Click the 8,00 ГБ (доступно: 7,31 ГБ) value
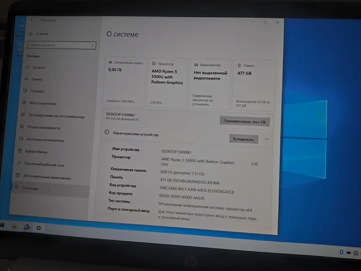This screenshot has width=361, height=271. tap(182, 173)
